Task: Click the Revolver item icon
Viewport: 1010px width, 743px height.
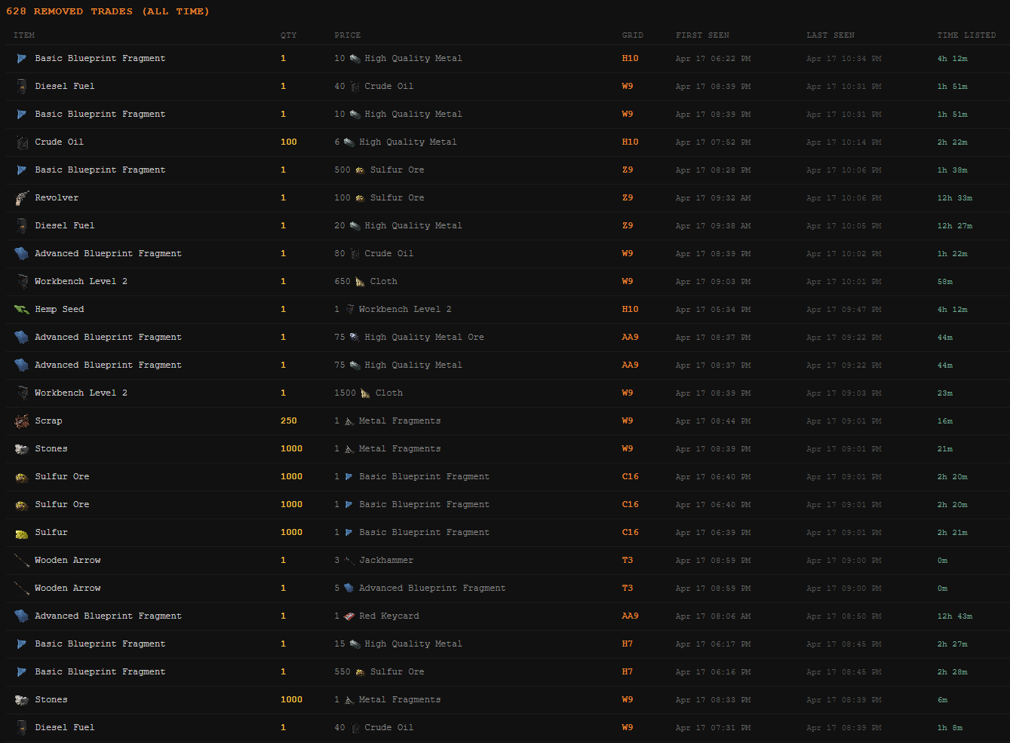Action: click(x=22, y=198)
